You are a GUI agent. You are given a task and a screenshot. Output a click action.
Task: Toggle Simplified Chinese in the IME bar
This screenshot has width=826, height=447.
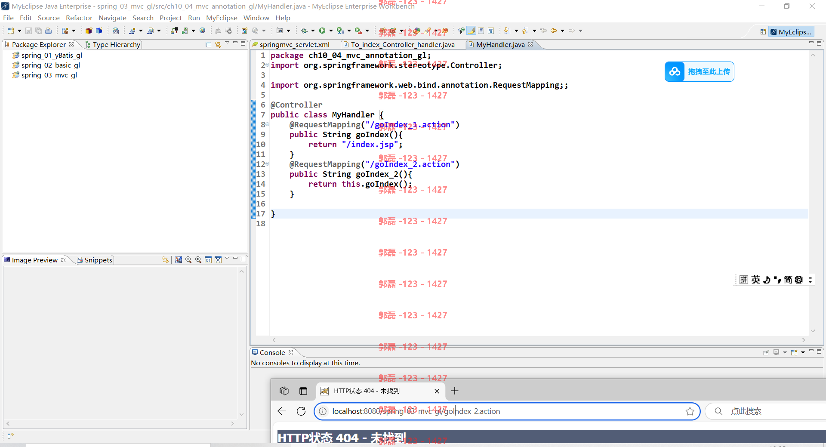[x=788, y=280]
